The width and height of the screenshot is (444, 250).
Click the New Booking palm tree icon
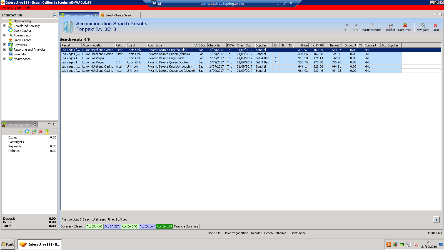[x=11, y=21]
